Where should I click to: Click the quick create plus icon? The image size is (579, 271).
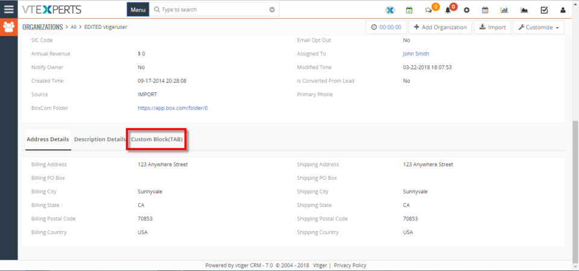[x=466, y=10]
